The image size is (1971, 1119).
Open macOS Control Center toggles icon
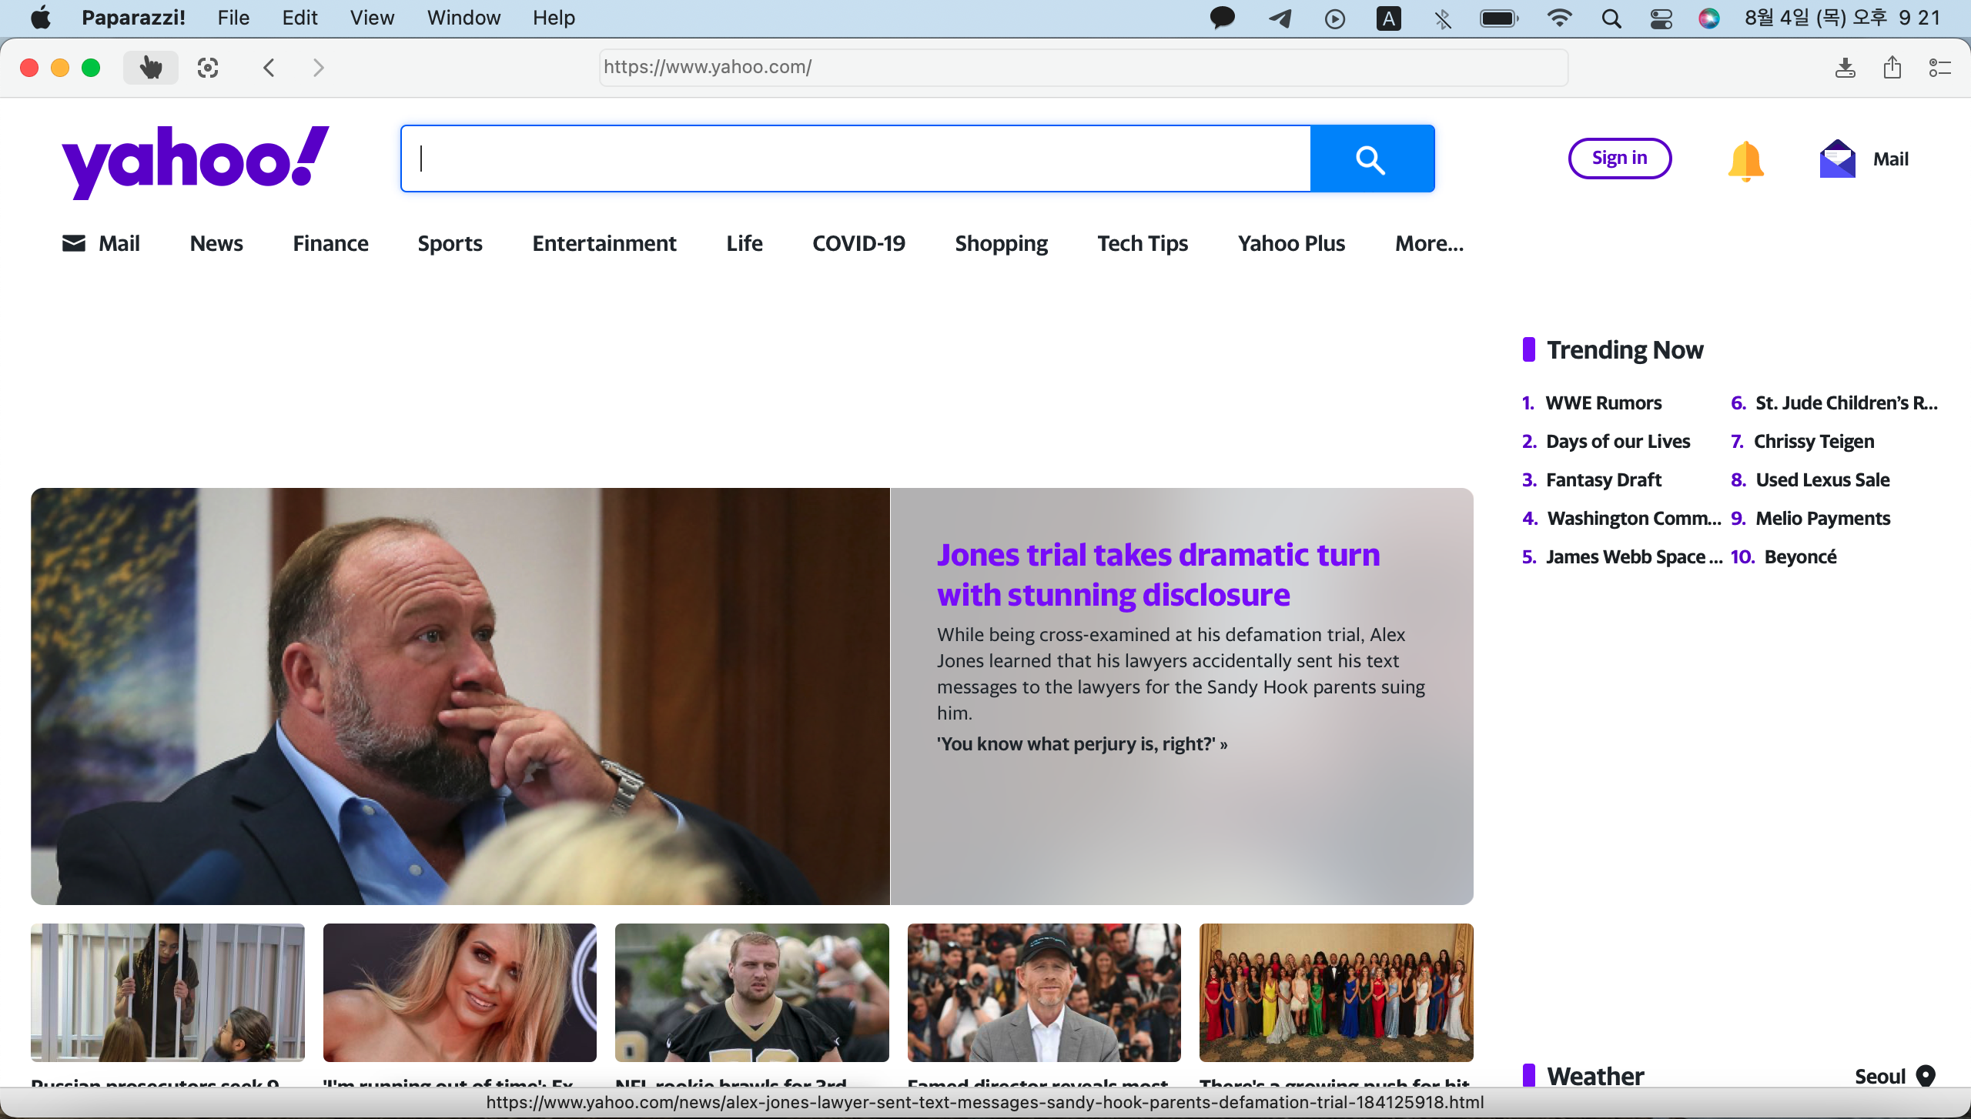[x=1661, y=18]
